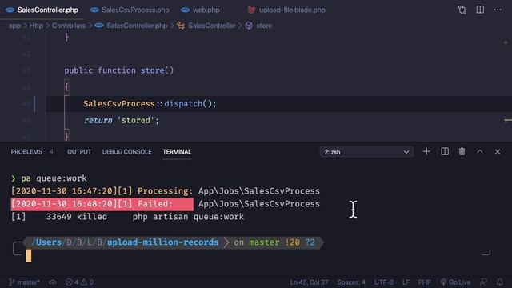Click the 'stored' return string
This screenshot has height=288, width=512.
136,121
